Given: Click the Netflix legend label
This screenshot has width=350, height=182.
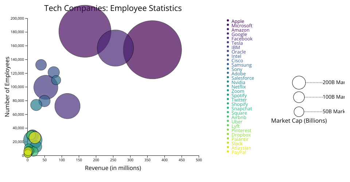Looking at the screenshot, I should pyautogui.click(x=238, y=87).
